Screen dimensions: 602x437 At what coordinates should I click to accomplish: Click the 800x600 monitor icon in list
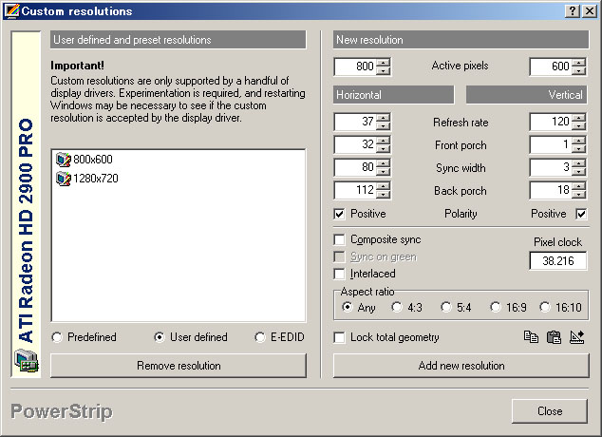[64, 159]
